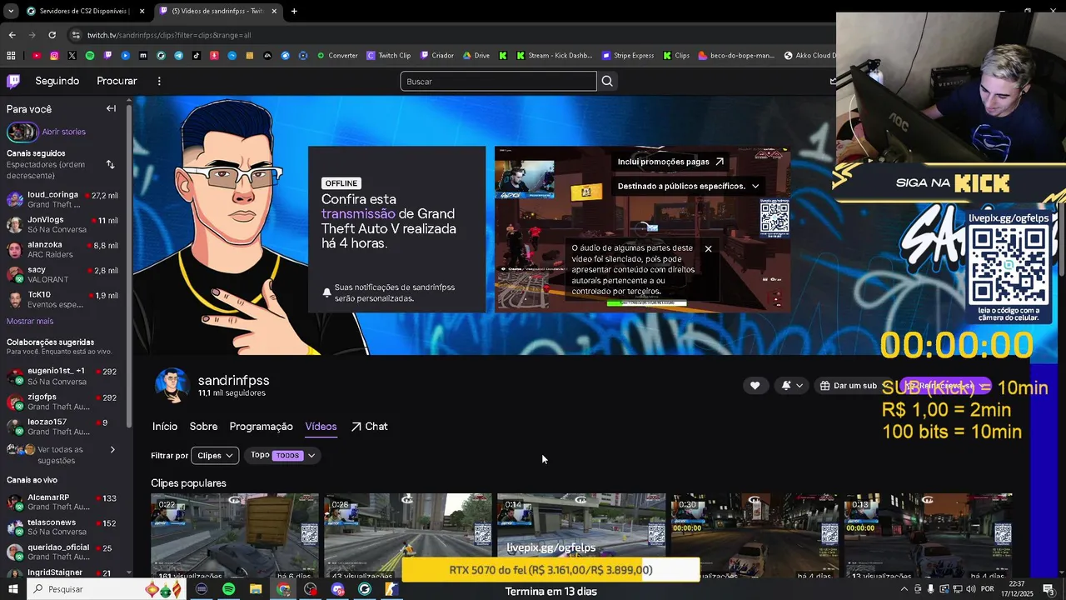This screenshot has height=600, width=1066.
Task: Open the AlcemarRP live channel
Action: (x=62, y=502)
